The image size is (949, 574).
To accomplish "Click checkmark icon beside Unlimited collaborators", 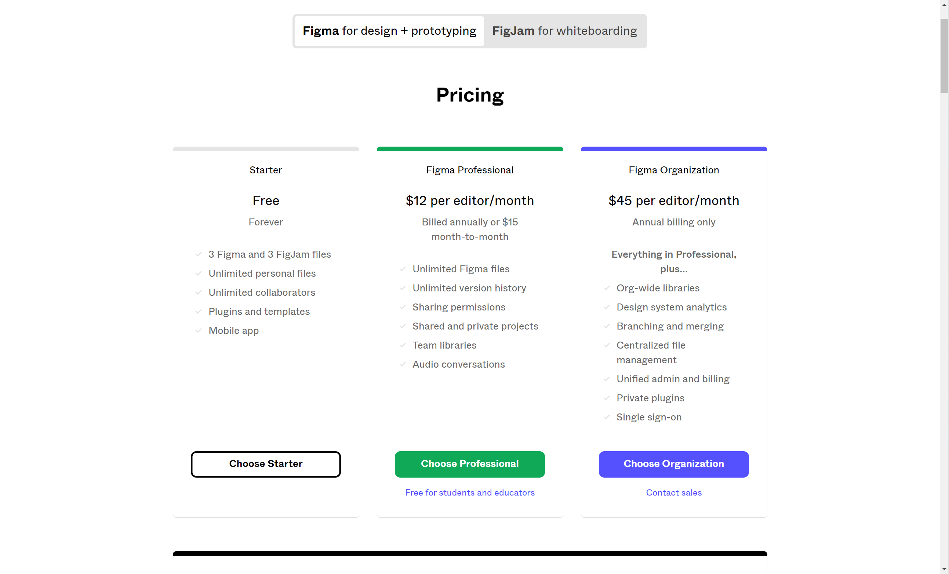I will point(198,292).
